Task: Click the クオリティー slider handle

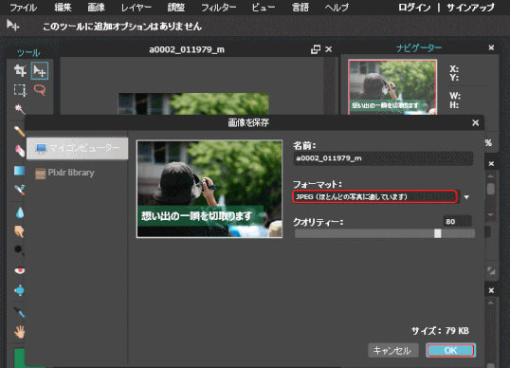Action: tap(437, 233)
